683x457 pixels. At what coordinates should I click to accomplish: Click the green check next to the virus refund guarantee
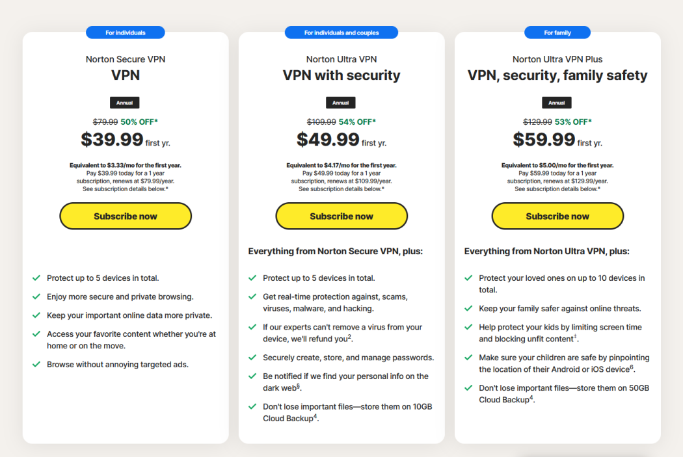click(x=253, y=327)
